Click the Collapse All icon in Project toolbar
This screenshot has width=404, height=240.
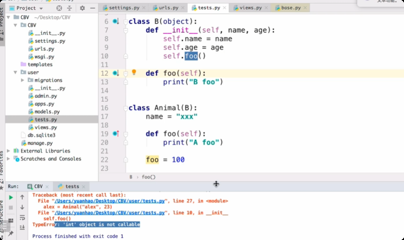click(70, 8)
